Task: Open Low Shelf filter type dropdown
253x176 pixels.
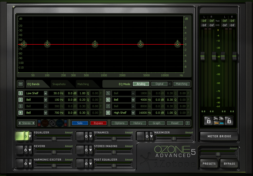Action: 46,93
